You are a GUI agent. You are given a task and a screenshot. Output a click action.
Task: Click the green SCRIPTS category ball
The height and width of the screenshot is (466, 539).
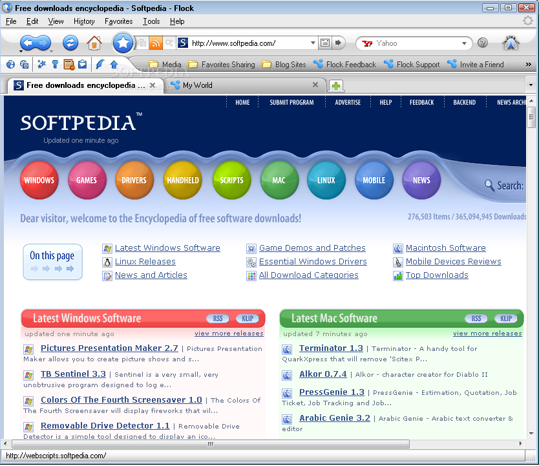coord(231,180)
